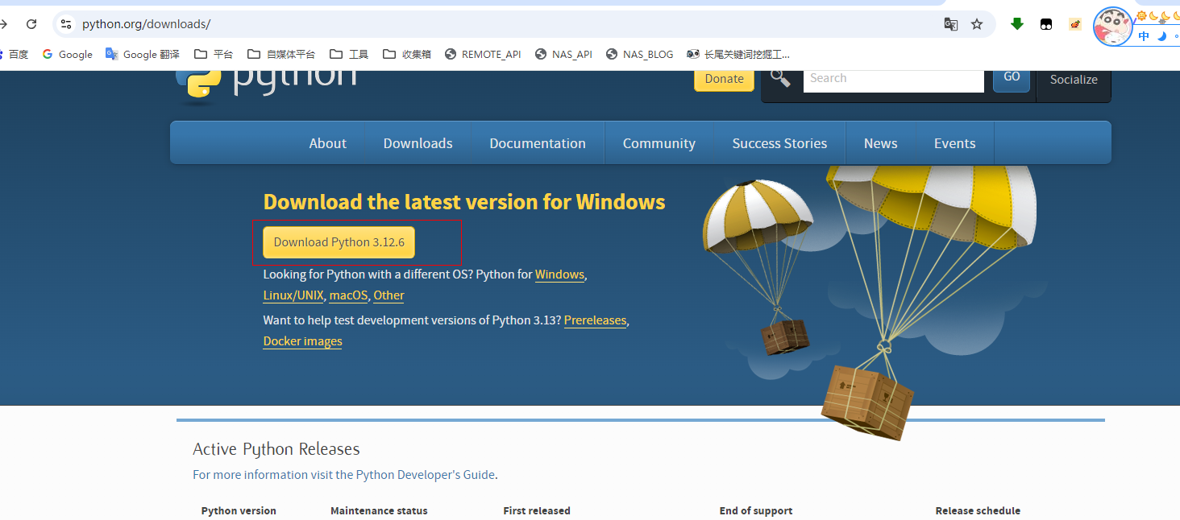
Task: Open the Google bookmark
Action: (68, 54)
